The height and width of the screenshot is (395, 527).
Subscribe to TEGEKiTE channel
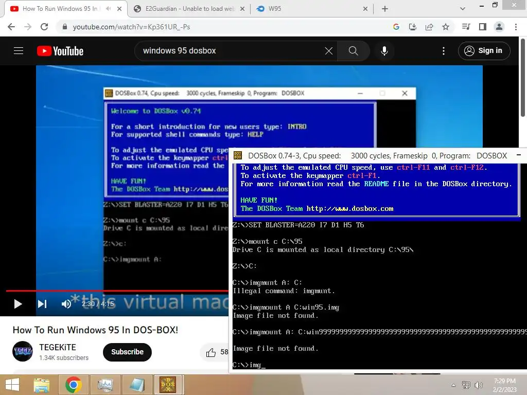(128, 352)
